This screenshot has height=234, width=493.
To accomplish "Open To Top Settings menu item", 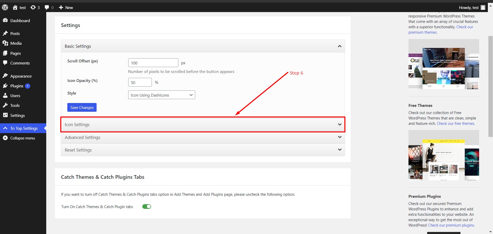I will point(23,128).
